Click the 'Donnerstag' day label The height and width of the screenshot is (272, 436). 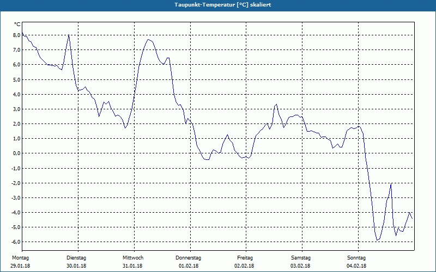[x=188, y=258]
